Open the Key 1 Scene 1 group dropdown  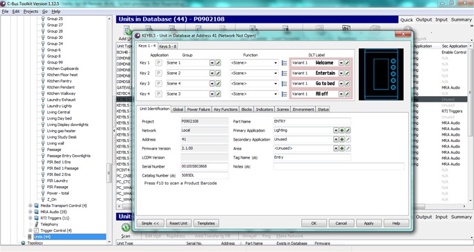point(212,63)
